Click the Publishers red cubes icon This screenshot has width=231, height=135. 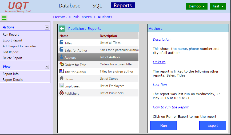[x=62, y=92]
